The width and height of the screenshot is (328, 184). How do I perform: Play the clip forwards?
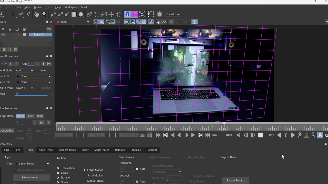pos(193,135)
